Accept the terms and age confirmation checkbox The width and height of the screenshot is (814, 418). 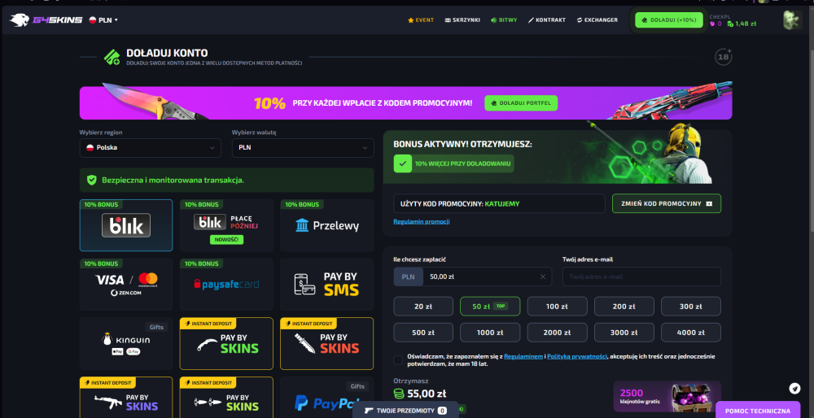pos(398,360)
